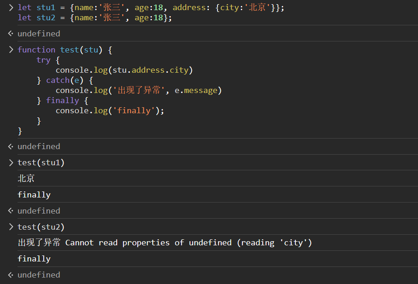Click the test(stu1) command entry
The height and width of the screenshot is (284, 418).
41,162
